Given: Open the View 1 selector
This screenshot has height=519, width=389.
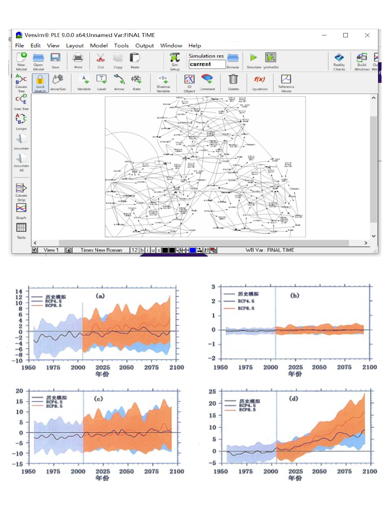Looking at the screenshot, I should tap(51, 250).
